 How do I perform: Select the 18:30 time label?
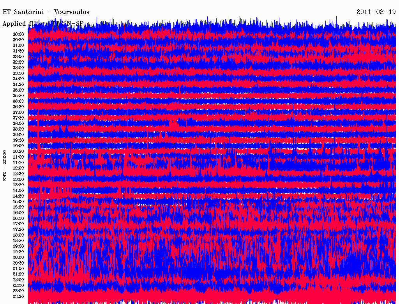[x=18, y=241]
